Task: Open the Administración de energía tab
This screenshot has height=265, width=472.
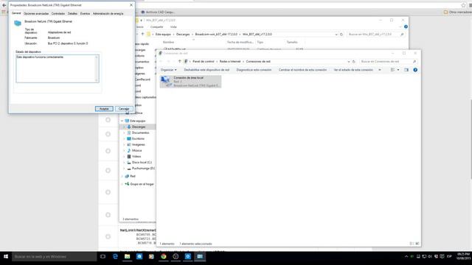Action: [108, 13]
